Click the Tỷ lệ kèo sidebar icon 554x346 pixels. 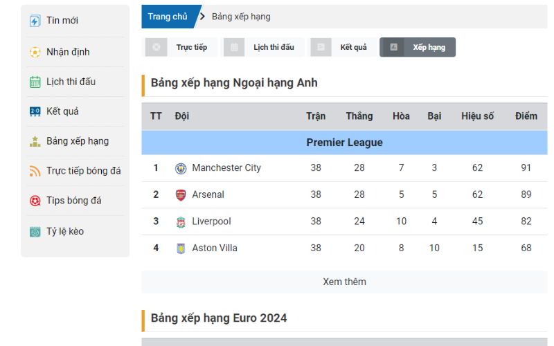(35, 232)
